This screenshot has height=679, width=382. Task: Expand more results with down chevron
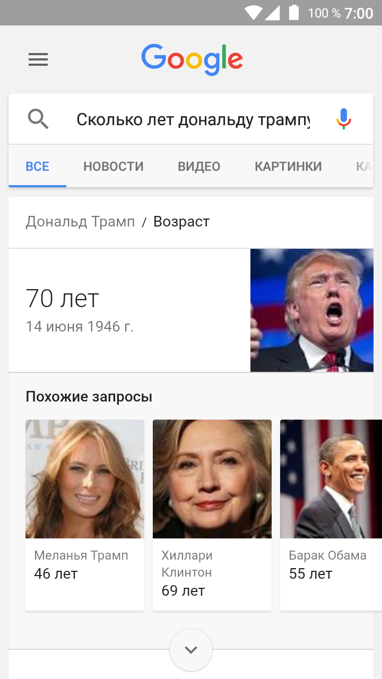coord(191,650)
